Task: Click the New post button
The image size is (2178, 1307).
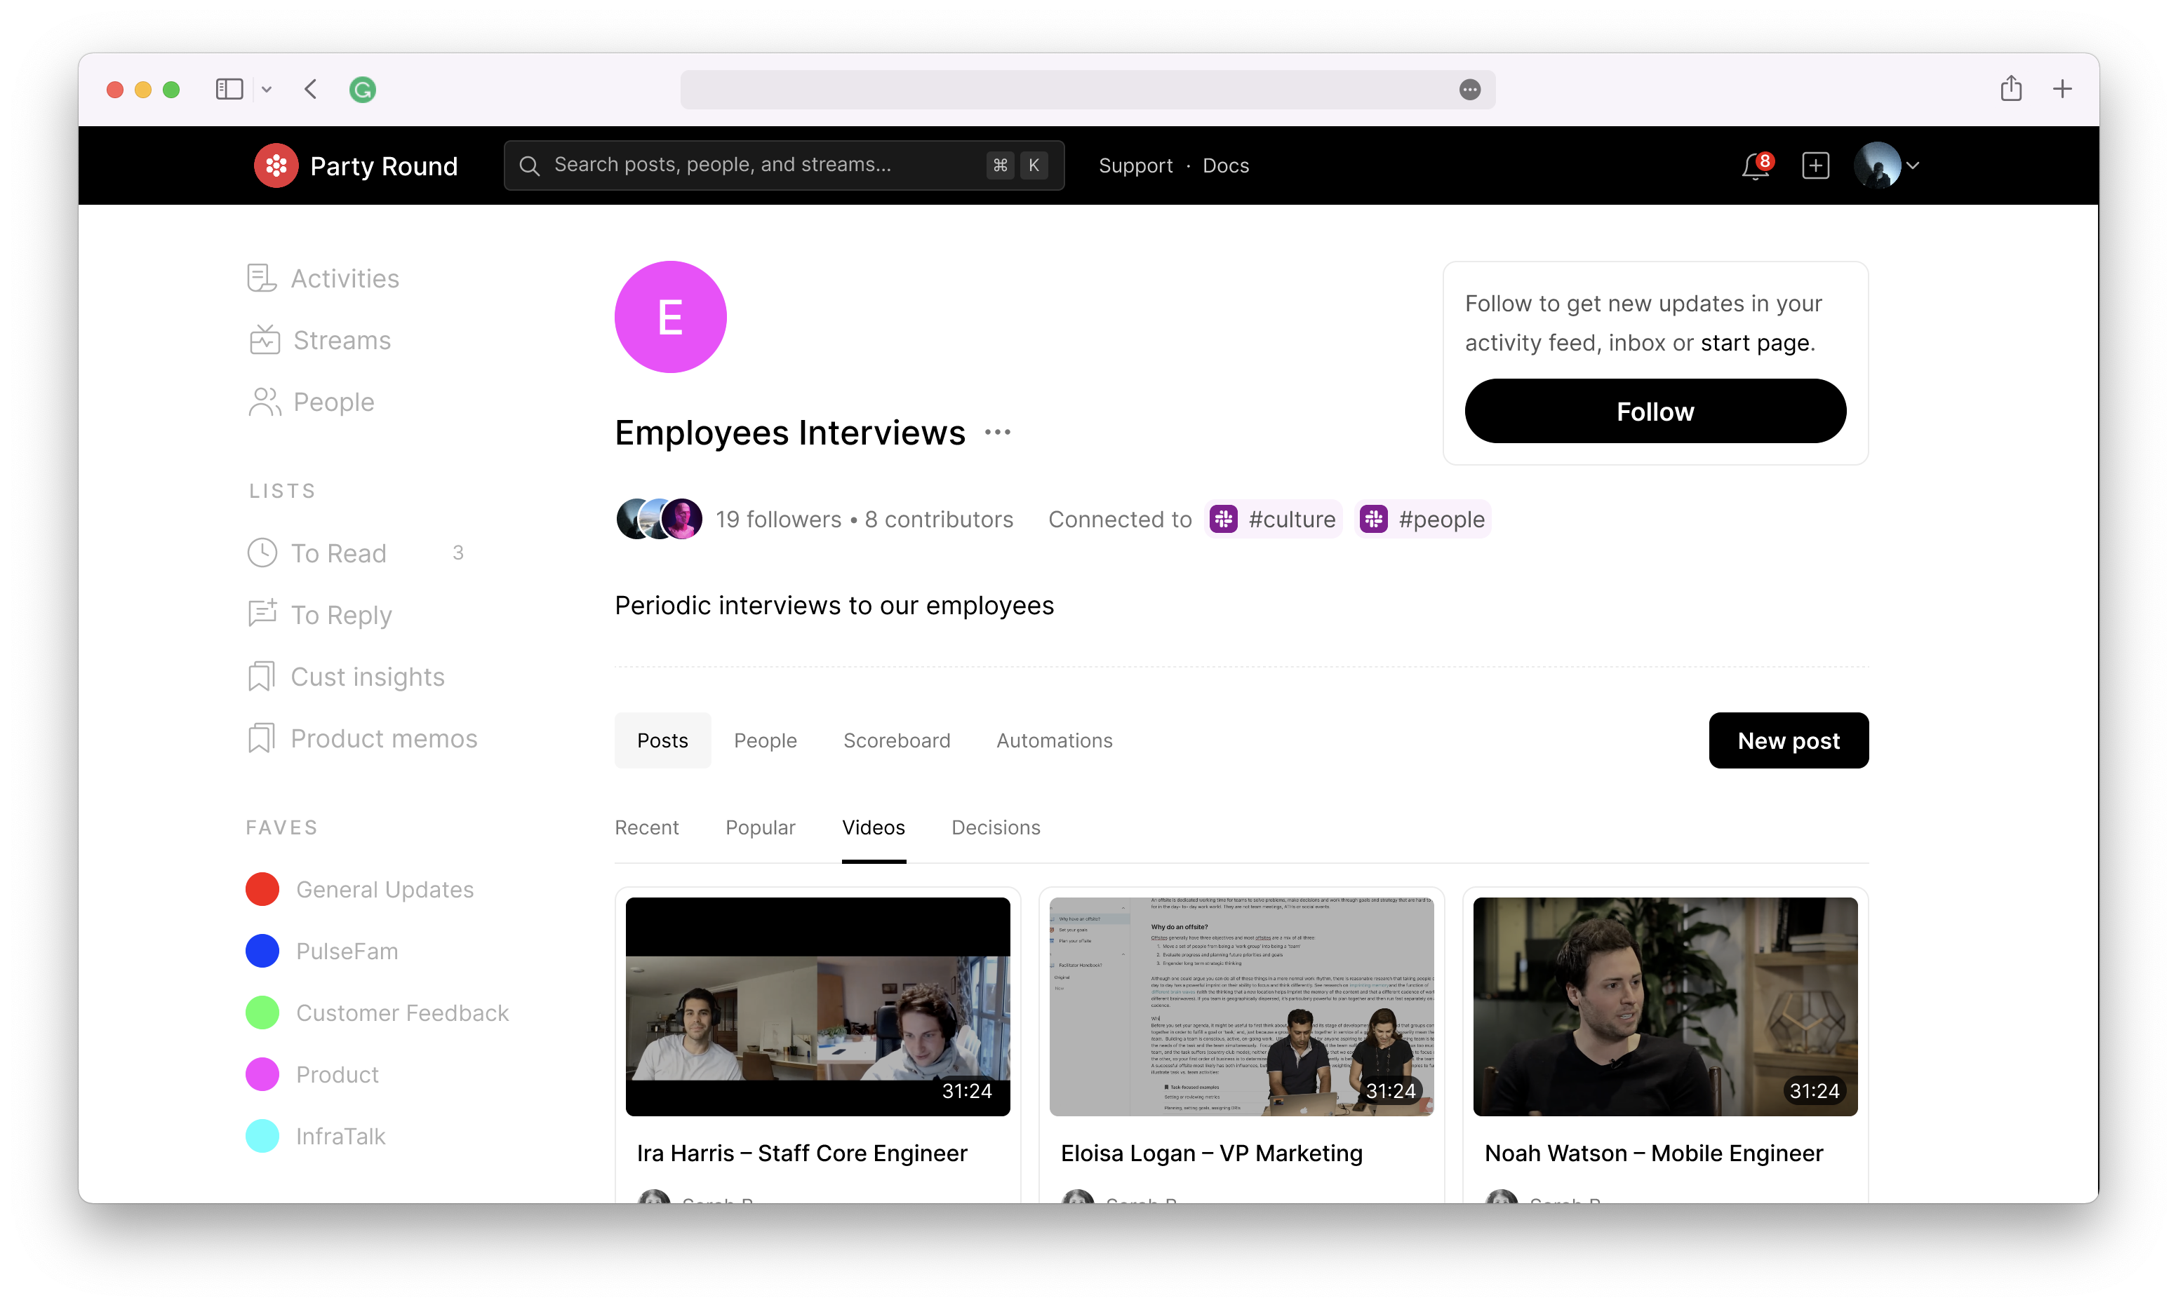Action: (1788, 740)
